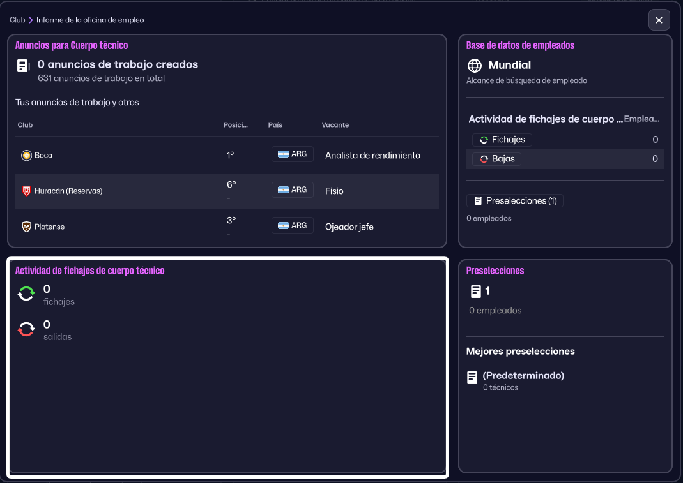
Task: Click the red Bajas arrows icon in right panel
Action: click(484, 159)
